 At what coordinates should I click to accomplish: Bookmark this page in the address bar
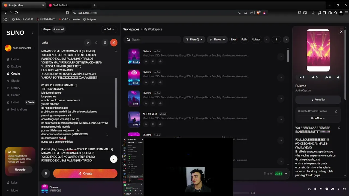click(x=67, y=13)
